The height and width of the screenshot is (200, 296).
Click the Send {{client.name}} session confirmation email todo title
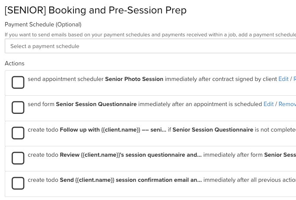130,180
